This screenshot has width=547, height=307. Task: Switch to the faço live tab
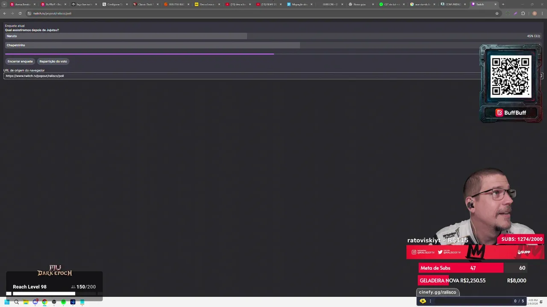pyautogui.click(x=84, y=4)
